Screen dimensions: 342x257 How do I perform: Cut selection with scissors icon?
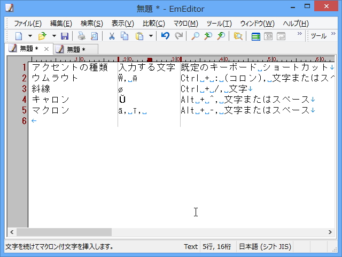[112, 36]
